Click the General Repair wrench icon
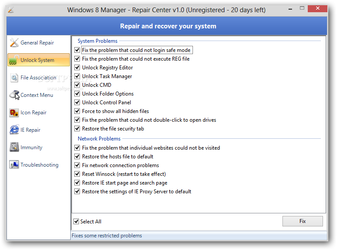 click(x=14, y=42)
